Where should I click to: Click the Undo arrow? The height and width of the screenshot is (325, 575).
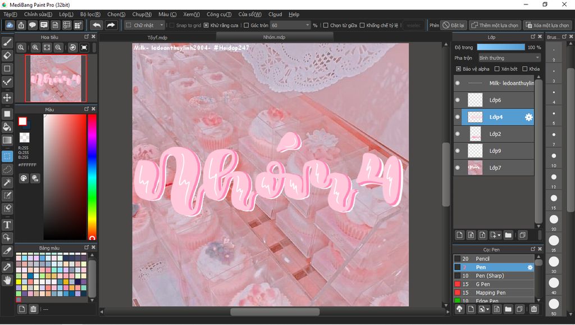97,25
